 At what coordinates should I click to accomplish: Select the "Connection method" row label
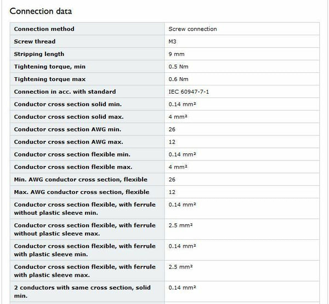pos(44,29)
